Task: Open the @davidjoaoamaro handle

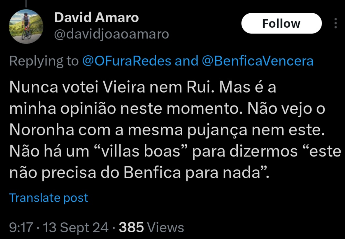Action: click(111, 34)
